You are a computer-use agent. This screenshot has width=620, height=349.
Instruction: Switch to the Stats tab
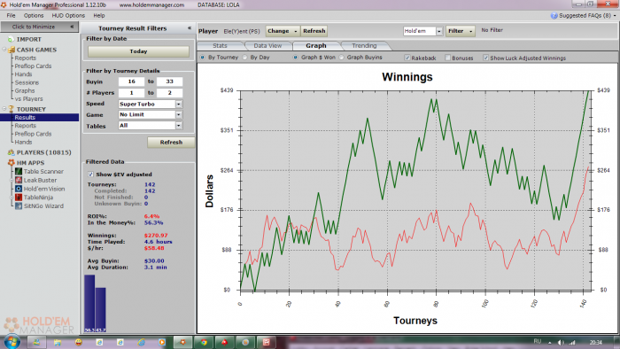tap(220, 46)
